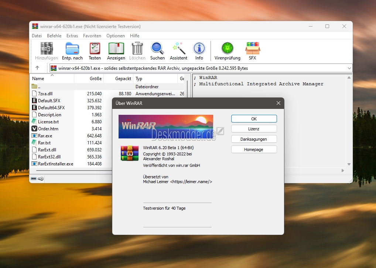Select the Descript.ion file name
The width and height of the screenshot is (376, 268).
[x=49, y=114]
